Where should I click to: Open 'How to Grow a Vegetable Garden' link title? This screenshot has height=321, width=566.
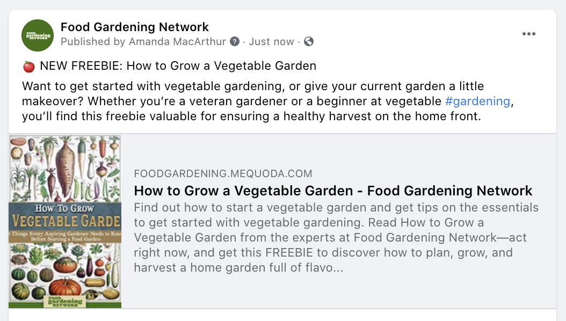click(333, 191)
